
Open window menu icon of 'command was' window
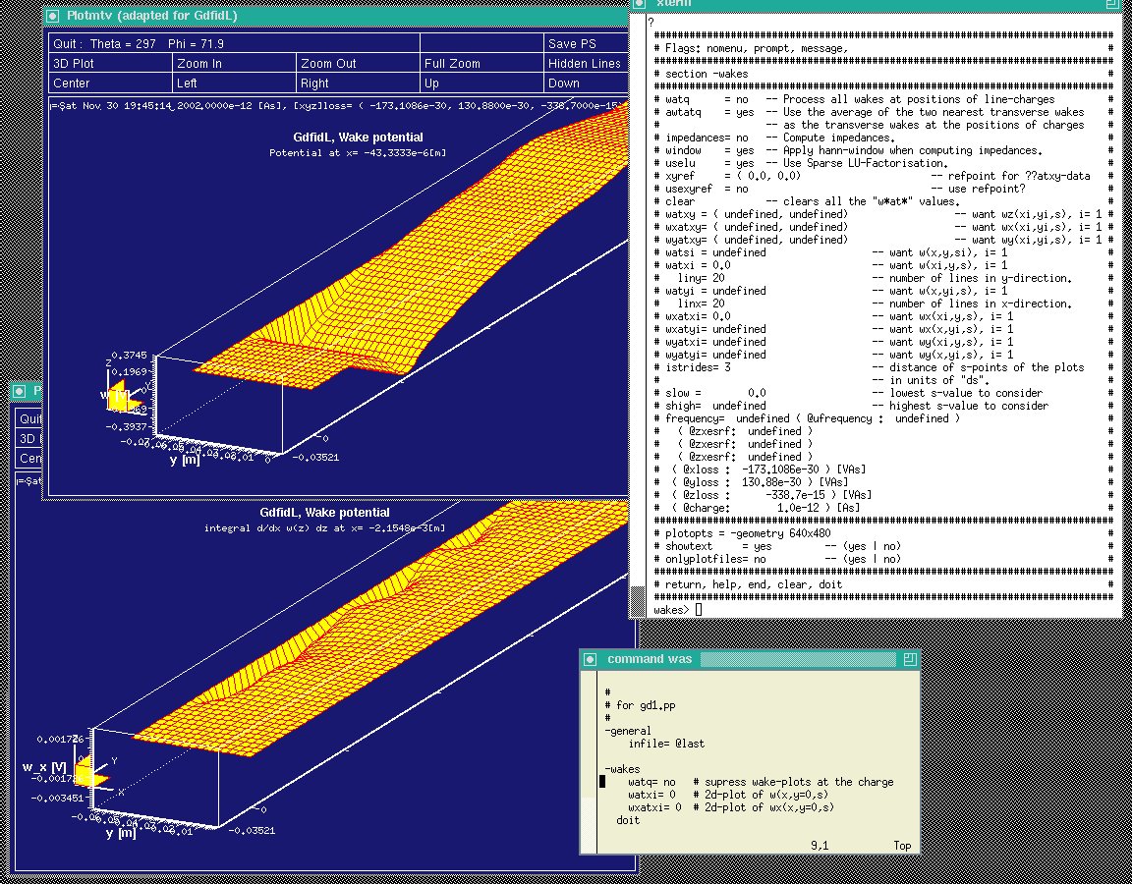click(x=590, y=659)
